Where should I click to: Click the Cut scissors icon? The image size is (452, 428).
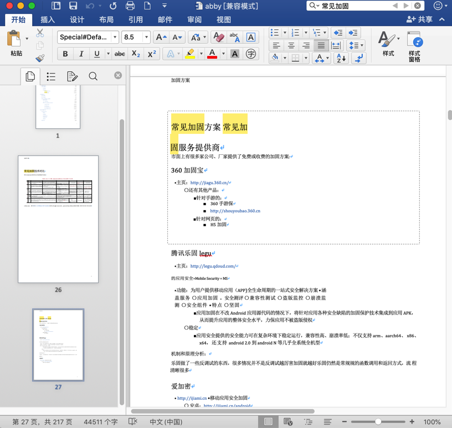40,33
